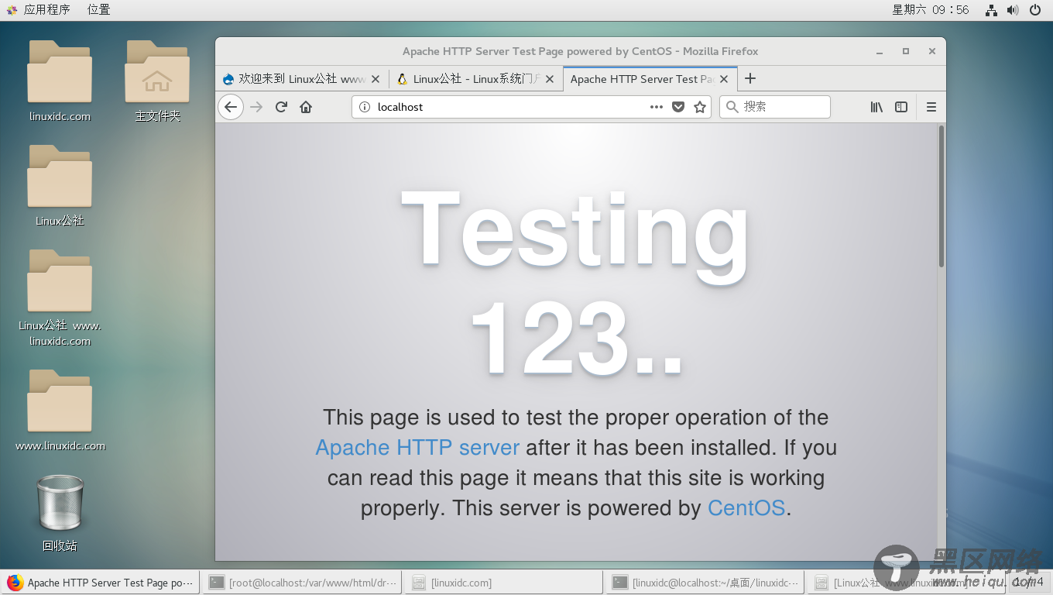Open Firefox hamburger menu
1053x595 pixels.
click(x=931, y=107)
